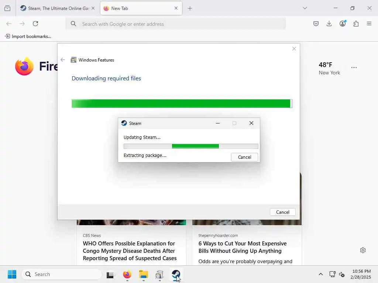Viewport: 378px width, 283px height.
Task: Click the Steam logo in updater title bar
Action: coord(124,123)
